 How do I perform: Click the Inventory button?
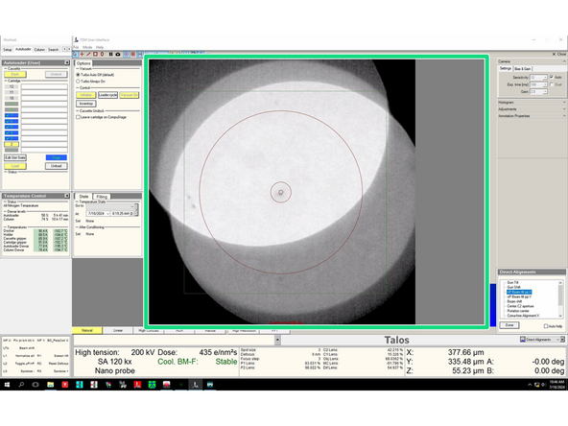(85, 104)
